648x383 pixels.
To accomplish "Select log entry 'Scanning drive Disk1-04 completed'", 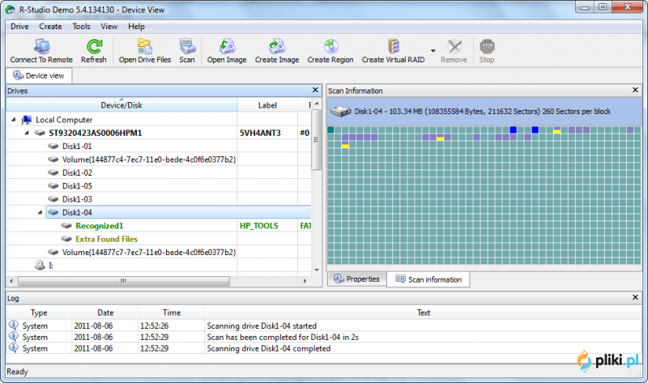I will click(x=324, y=348).
